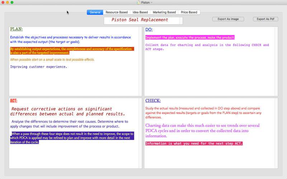Click the Piston document icon in title bar
Viewport: 287px width, 179px height.
(x=138, y=3)
